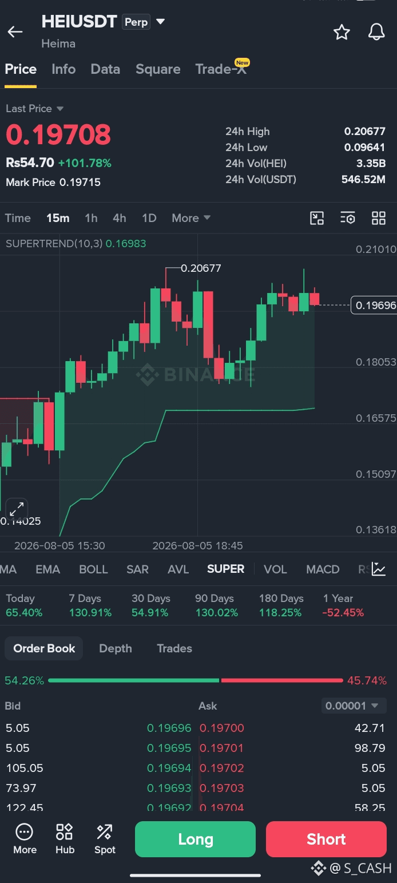Open price alert bell icon
This screenshot has height=883, width=397.
tap(376, 32)
